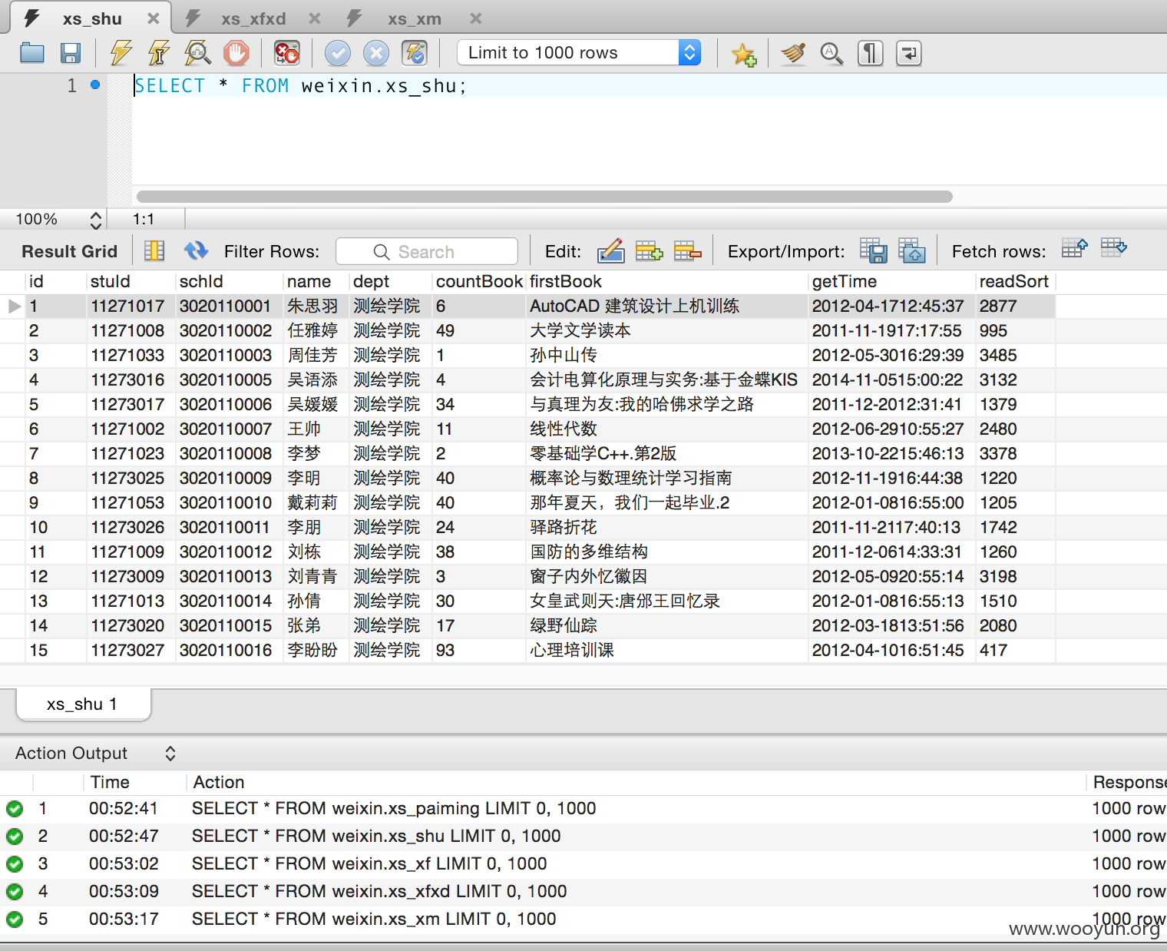Export recordset to file icon
1167x951 pixels.
tap(874, 250)
